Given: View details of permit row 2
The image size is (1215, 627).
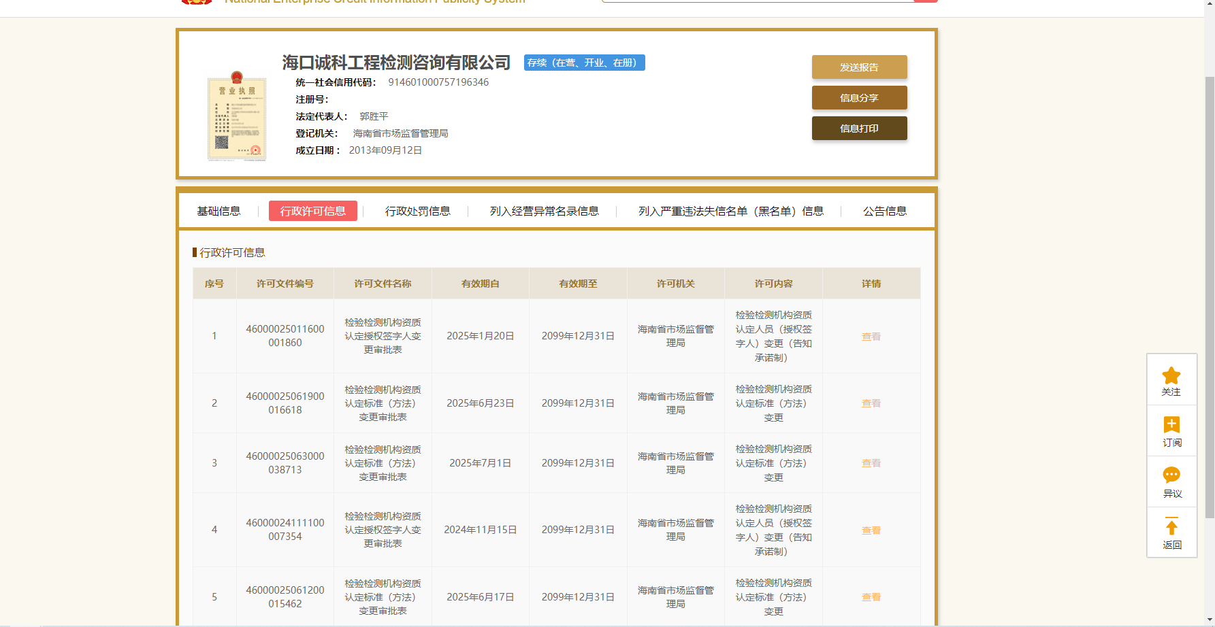Looking at the screenshot, I should pyautogui.click(x=871, y=403).
